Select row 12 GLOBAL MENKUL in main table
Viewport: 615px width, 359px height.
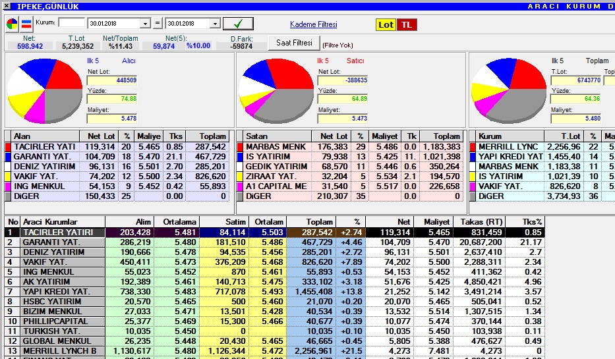275,341
